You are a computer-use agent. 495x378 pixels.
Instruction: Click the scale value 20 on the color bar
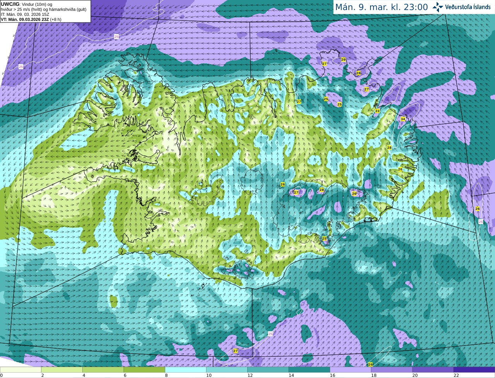point(415,375)
